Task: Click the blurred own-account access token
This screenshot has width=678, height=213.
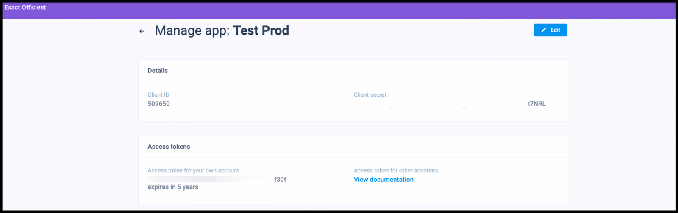Action: (x=208, y=180)
